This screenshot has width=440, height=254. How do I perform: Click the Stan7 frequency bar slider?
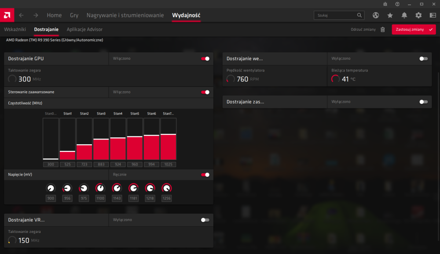pyautogui.click(x=168, y=139)
